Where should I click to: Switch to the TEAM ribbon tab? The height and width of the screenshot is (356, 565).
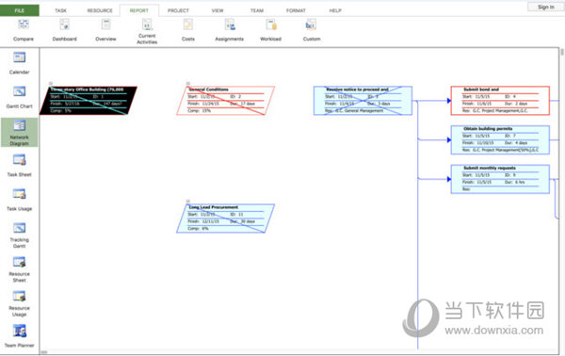[257, 10]
